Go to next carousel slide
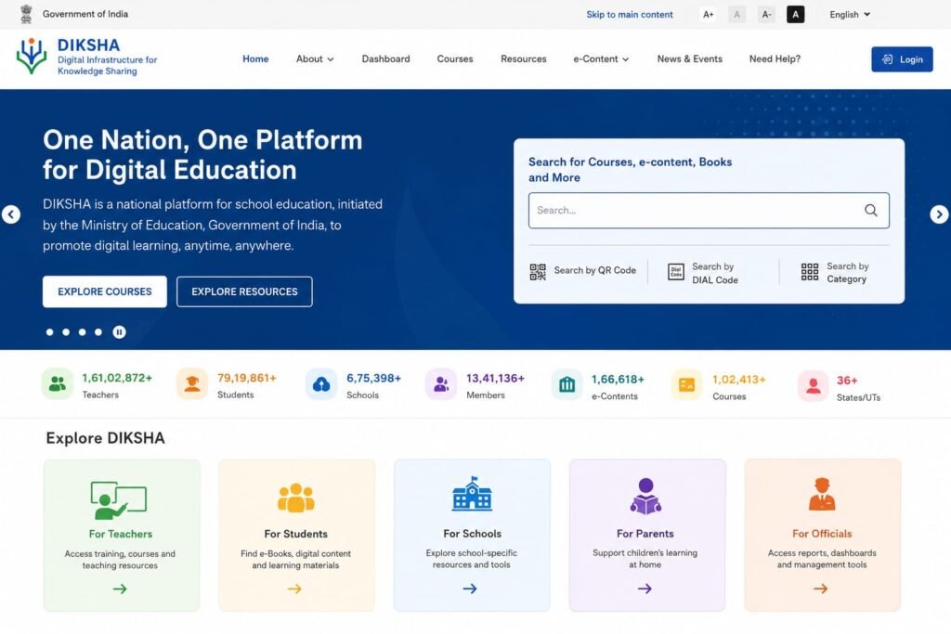Viewport: 951px width, 634px height. tap(939, 214)
